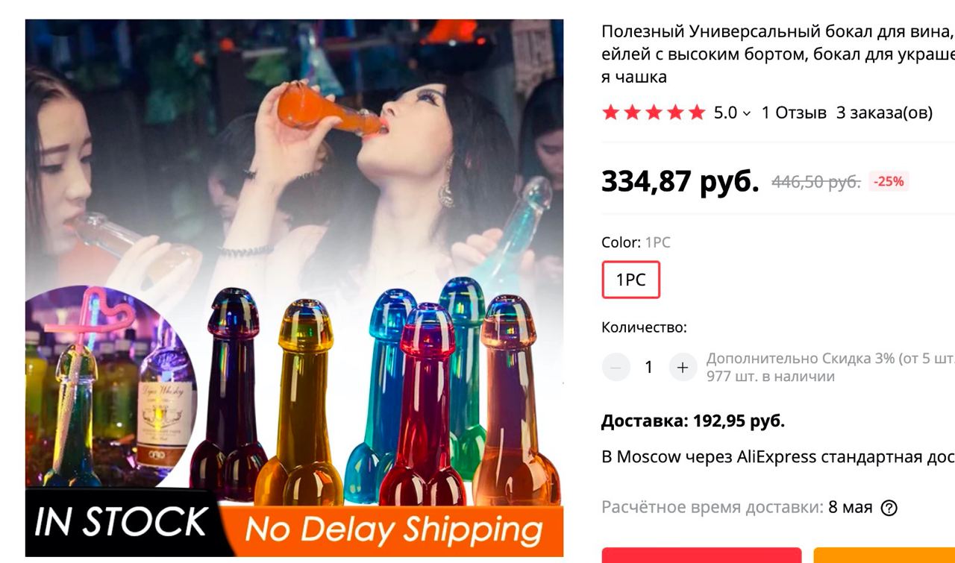Viewport: 955px width, 563px height.
Task: Open the 1 Отзыв reviews link
Action: 794,113
